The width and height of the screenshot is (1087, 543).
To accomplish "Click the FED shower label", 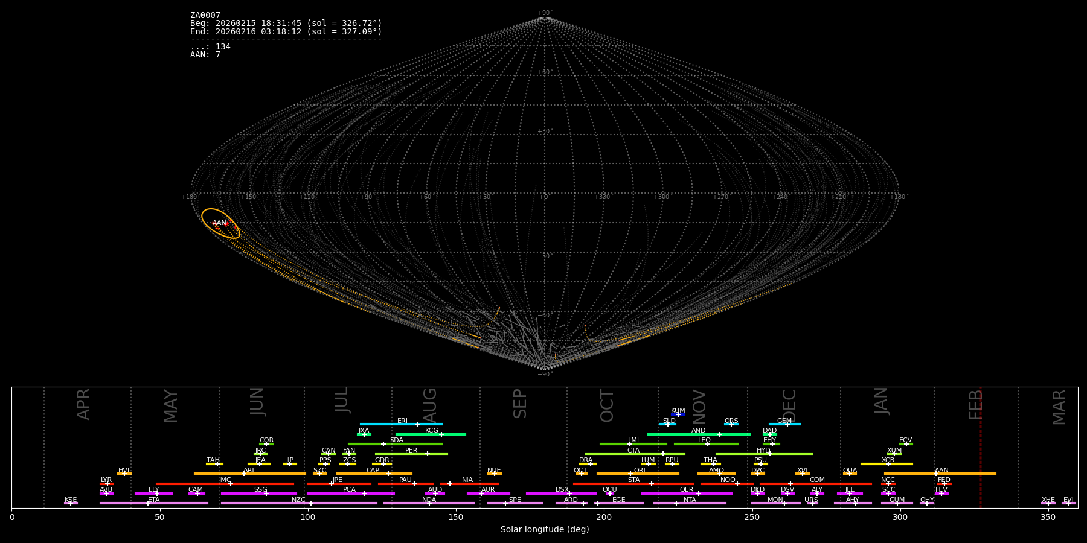I will click(944, 480).
